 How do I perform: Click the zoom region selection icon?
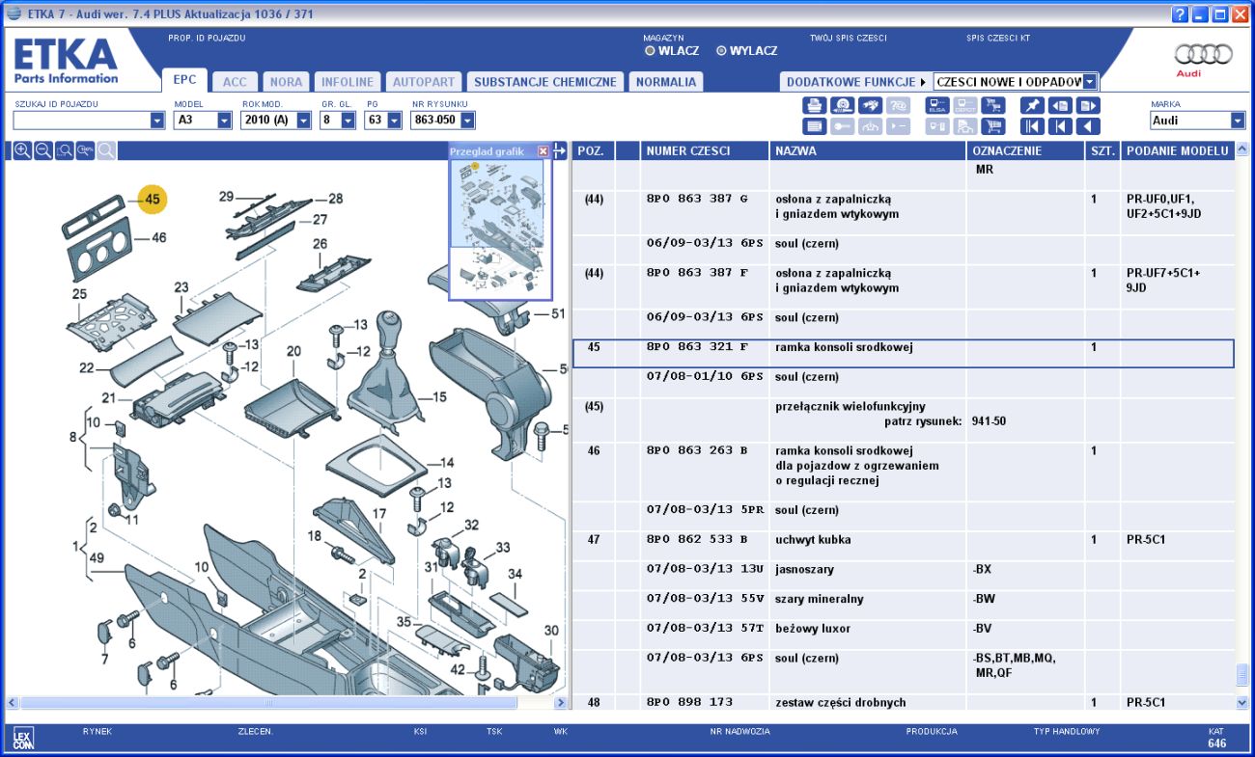pyautogui.click(x=65, y=150)
